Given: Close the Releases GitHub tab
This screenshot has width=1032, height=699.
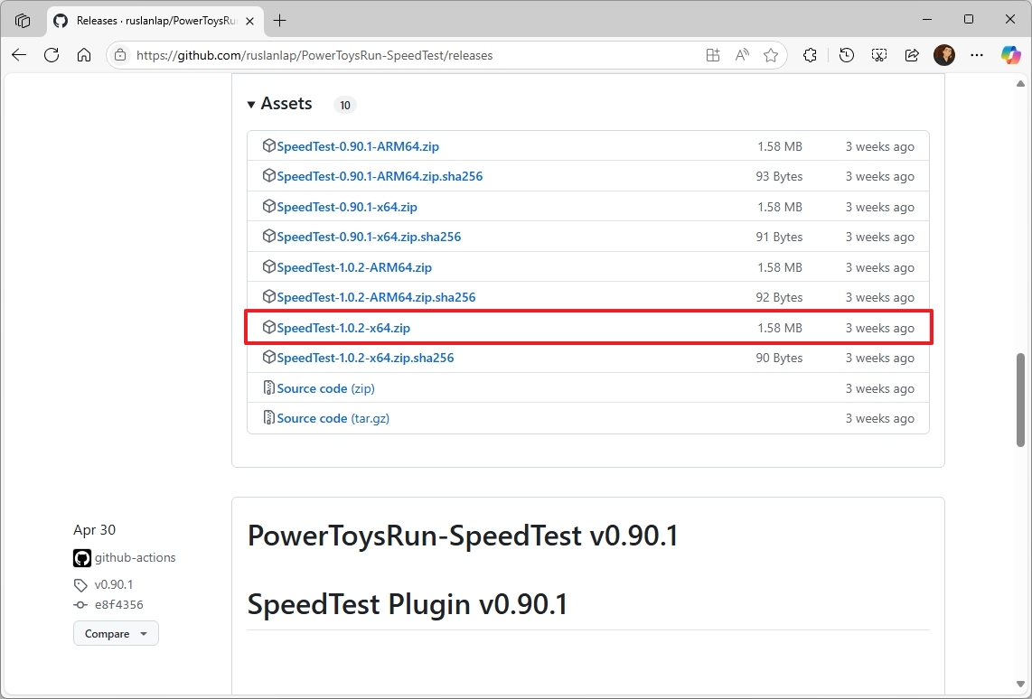Looking at the screenshot, I should (x=250, y=21).
